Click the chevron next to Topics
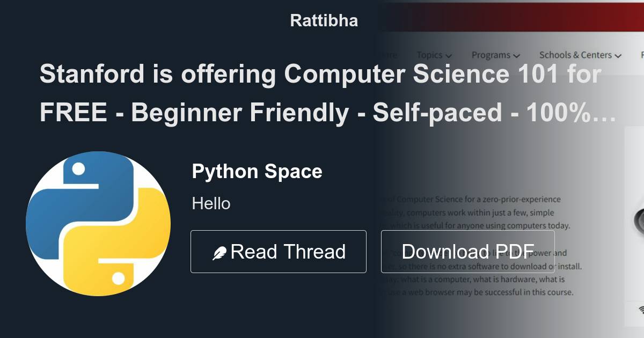 point(449,55)
